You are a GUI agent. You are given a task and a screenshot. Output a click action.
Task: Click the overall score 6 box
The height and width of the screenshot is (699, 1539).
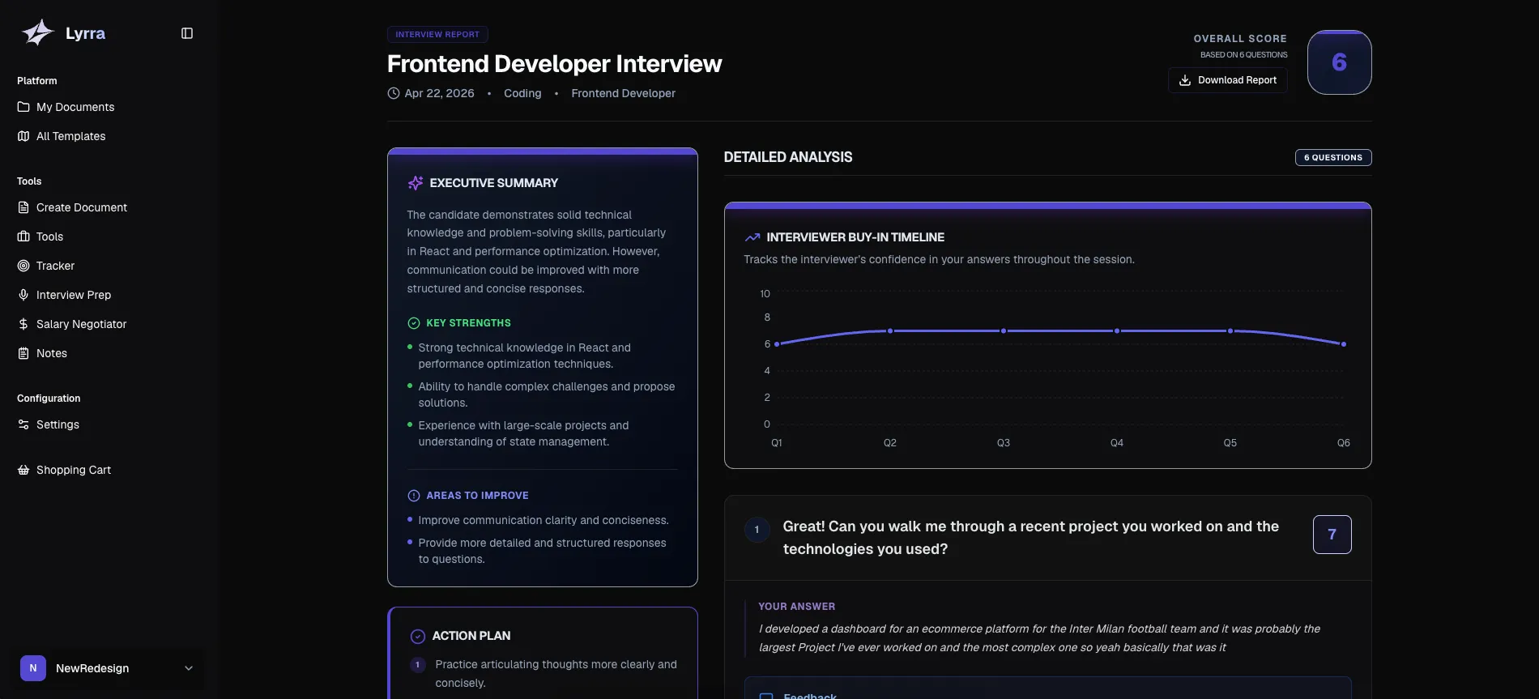coord(1339,62)
